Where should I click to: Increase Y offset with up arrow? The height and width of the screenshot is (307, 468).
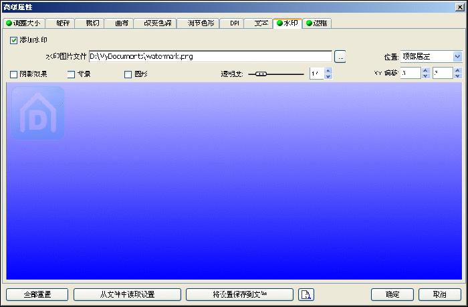point(457,70)
